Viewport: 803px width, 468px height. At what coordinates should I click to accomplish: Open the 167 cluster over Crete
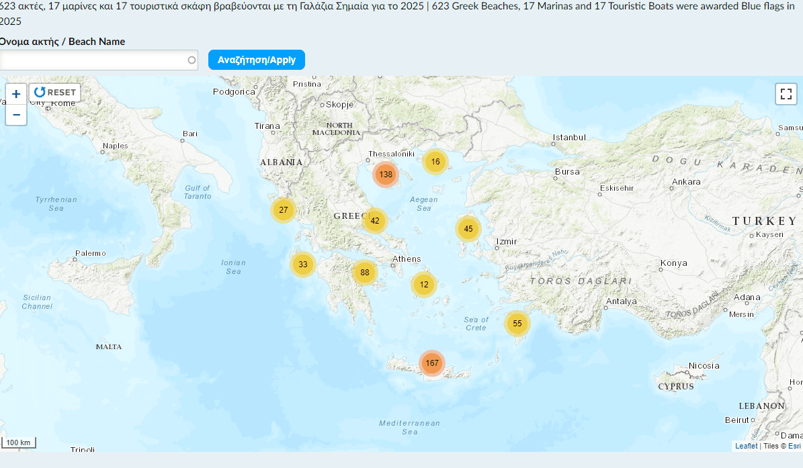click(431, 363)
